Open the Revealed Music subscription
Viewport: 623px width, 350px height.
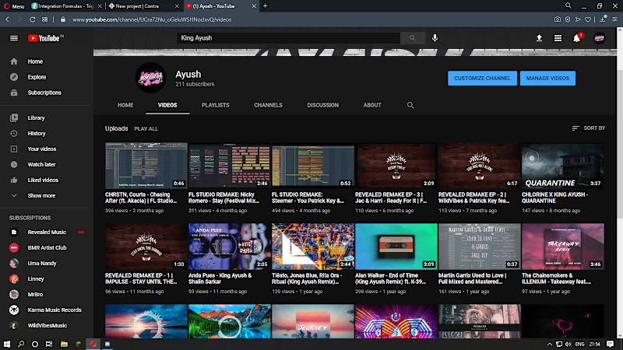pyautogui.click(x=46, y=232)
